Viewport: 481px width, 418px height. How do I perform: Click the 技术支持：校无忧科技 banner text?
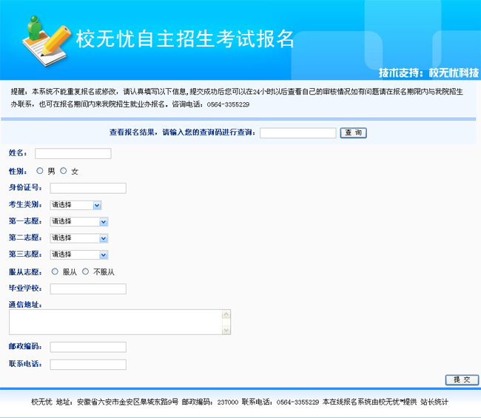[x=428, y=73]
